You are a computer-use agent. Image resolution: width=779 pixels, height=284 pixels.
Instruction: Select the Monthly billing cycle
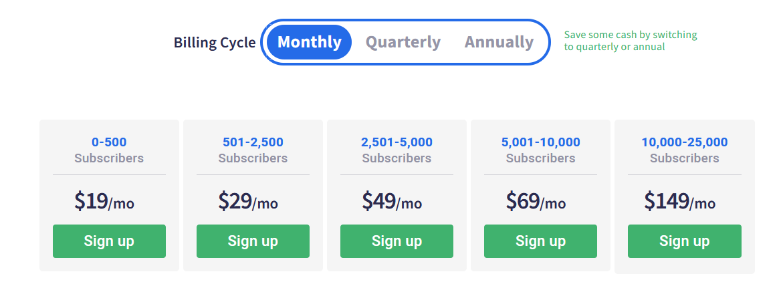pyautogui.click(x=309, y=42)
